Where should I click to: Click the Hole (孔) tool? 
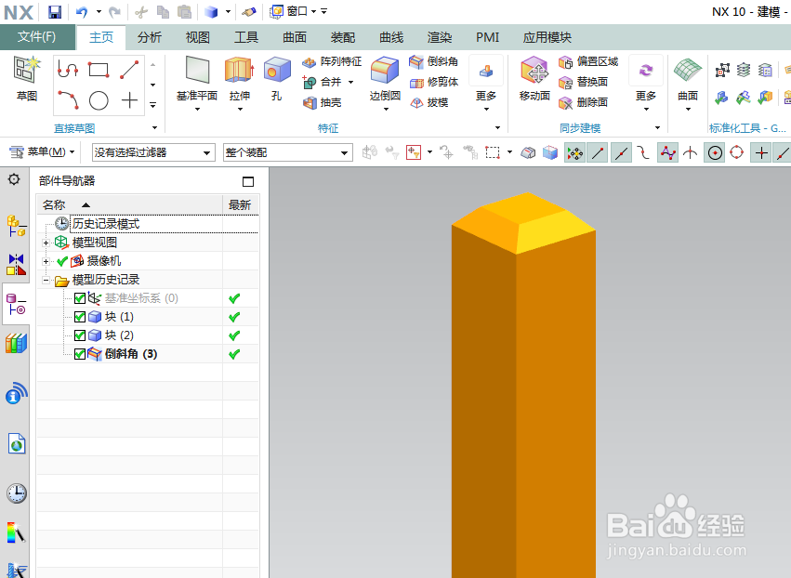coord(276,79)
